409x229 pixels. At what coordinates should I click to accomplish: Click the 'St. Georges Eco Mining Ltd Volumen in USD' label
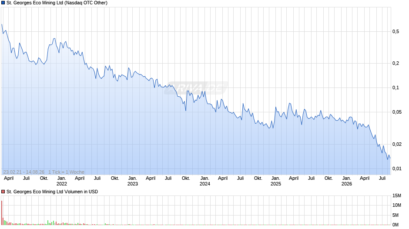pyautogui.click(x=52, y=192)
